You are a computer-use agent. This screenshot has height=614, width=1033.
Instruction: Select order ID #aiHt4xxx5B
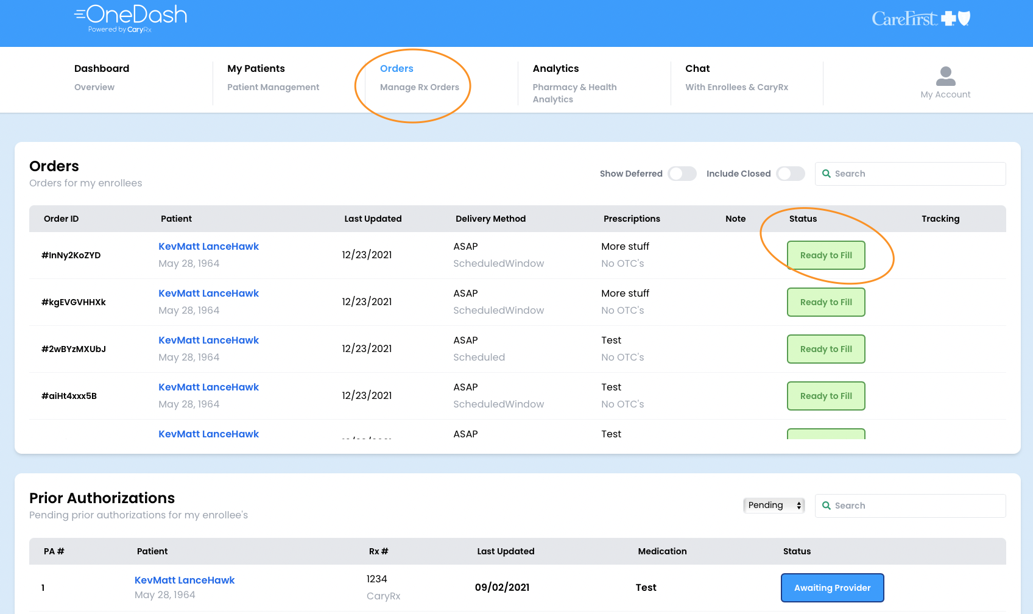(69, 396)
